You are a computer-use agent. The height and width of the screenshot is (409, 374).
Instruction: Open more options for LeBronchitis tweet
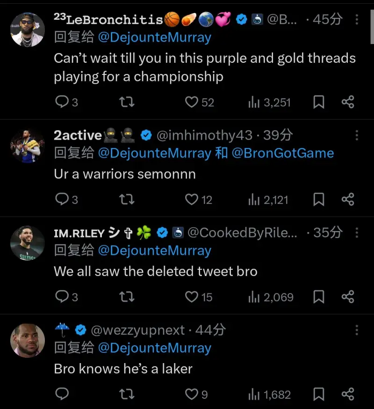tap(357, 19)
